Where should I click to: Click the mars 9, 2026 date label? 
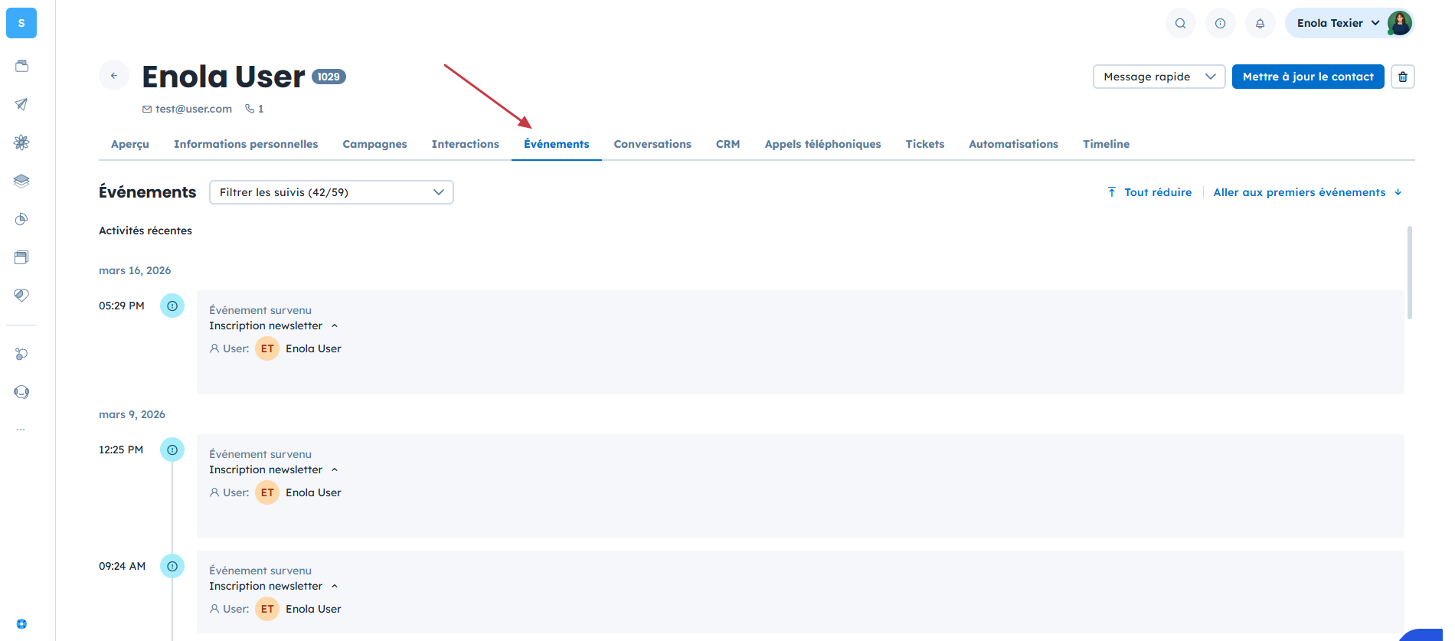pos(132,414)
